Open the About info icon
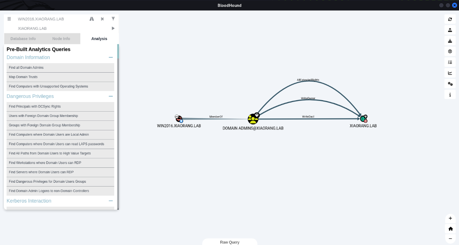The image size is (459, 245). [x=450, y=94]
